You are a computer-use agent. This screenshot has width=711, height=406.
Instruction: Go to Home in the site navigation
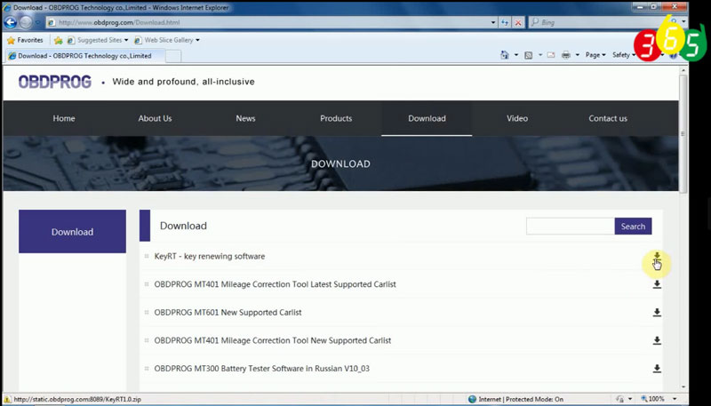click(x=64, y=118)
